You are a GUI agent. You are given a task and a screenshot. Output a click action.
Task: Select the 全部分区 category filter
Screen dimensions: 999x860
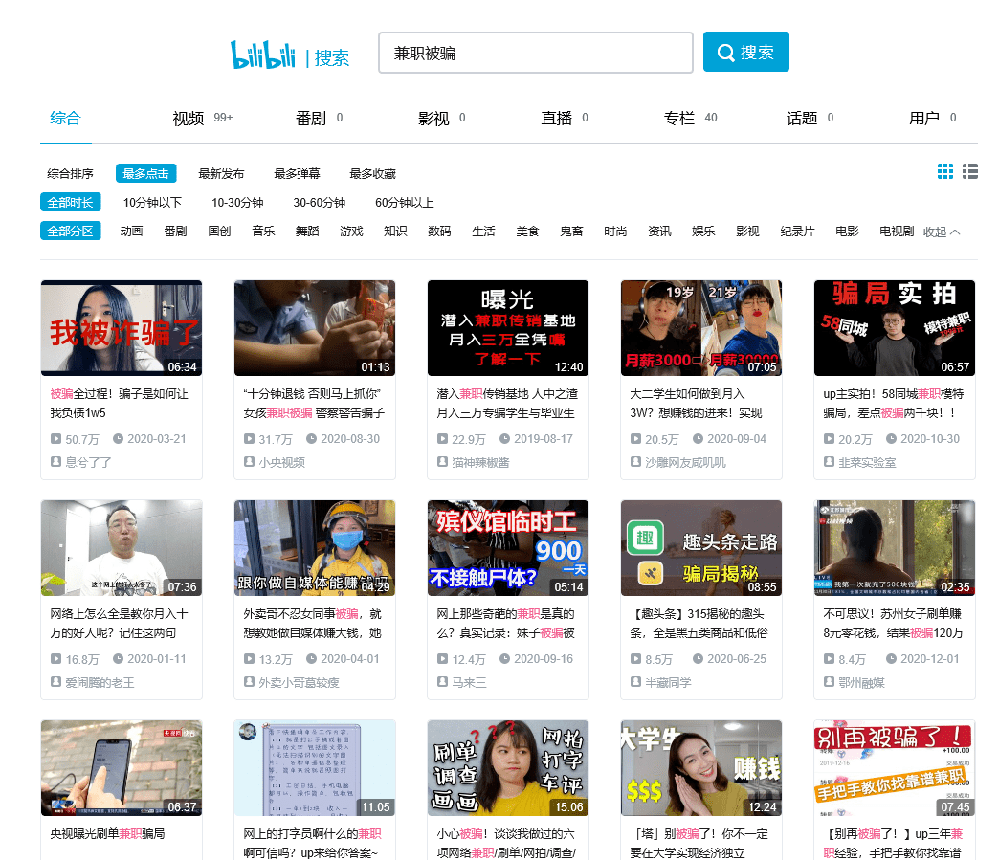click(70, 231)
